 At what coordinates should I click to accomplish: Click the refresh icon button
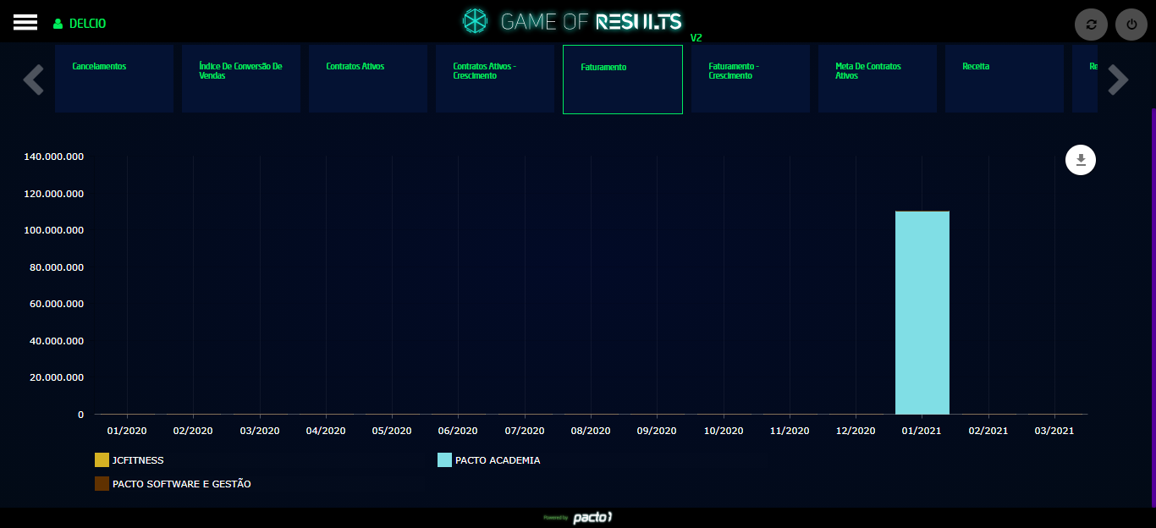tap(1091, 25)
